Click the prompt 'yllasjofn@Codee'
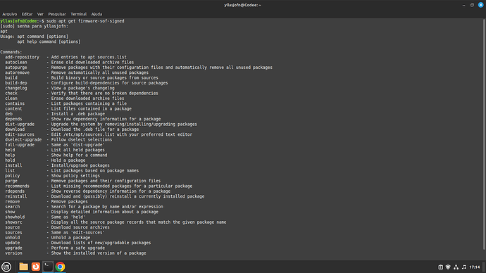The image size is (486, 273). pyautogui.click(x=18, y=21)
